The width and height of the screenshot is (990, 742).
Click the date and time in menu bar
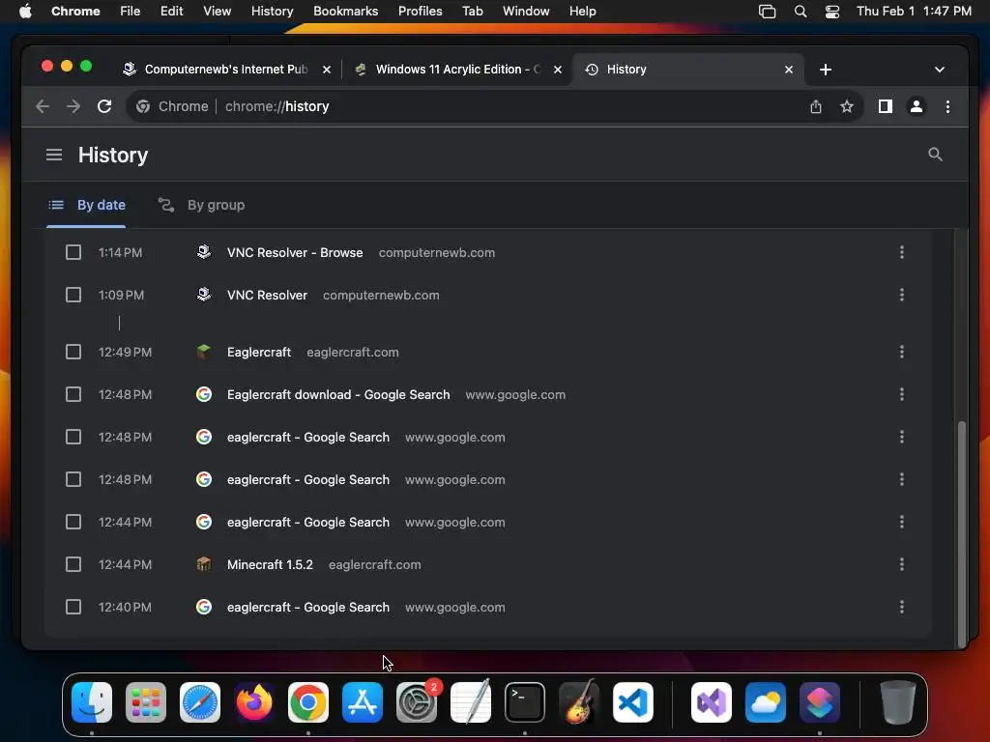point(914,12)
